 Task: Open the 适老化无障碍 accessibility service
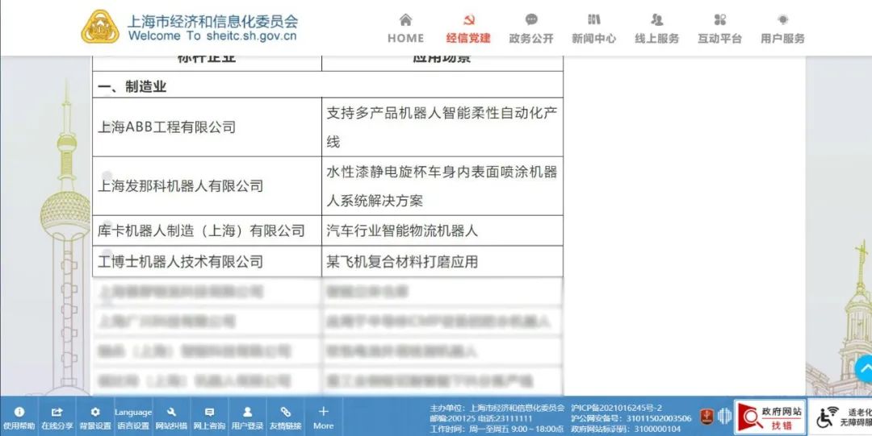click(x=843, y=417)
